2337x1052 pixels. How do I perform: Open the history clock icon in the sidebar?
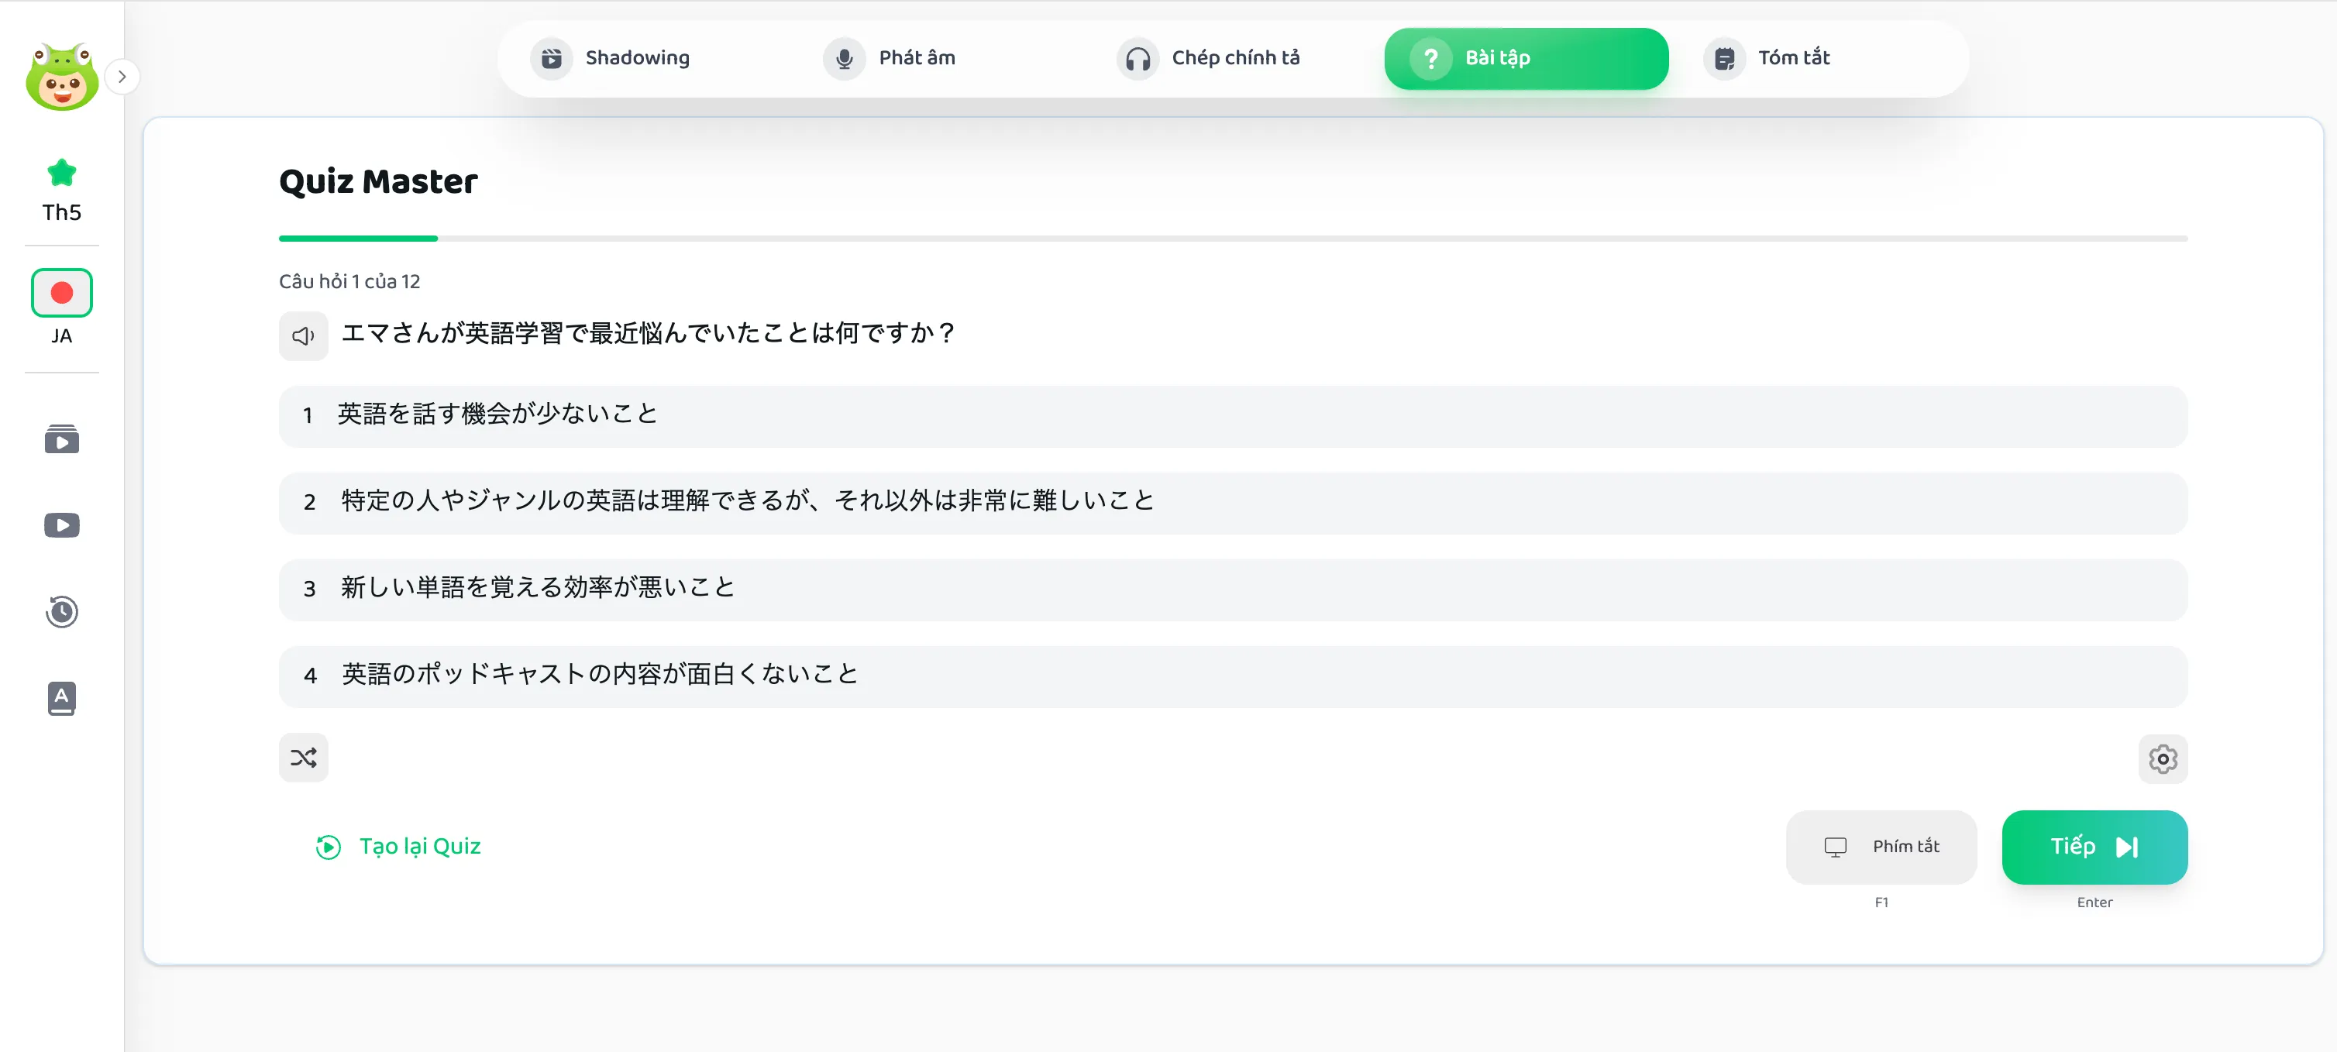(62, 611)
